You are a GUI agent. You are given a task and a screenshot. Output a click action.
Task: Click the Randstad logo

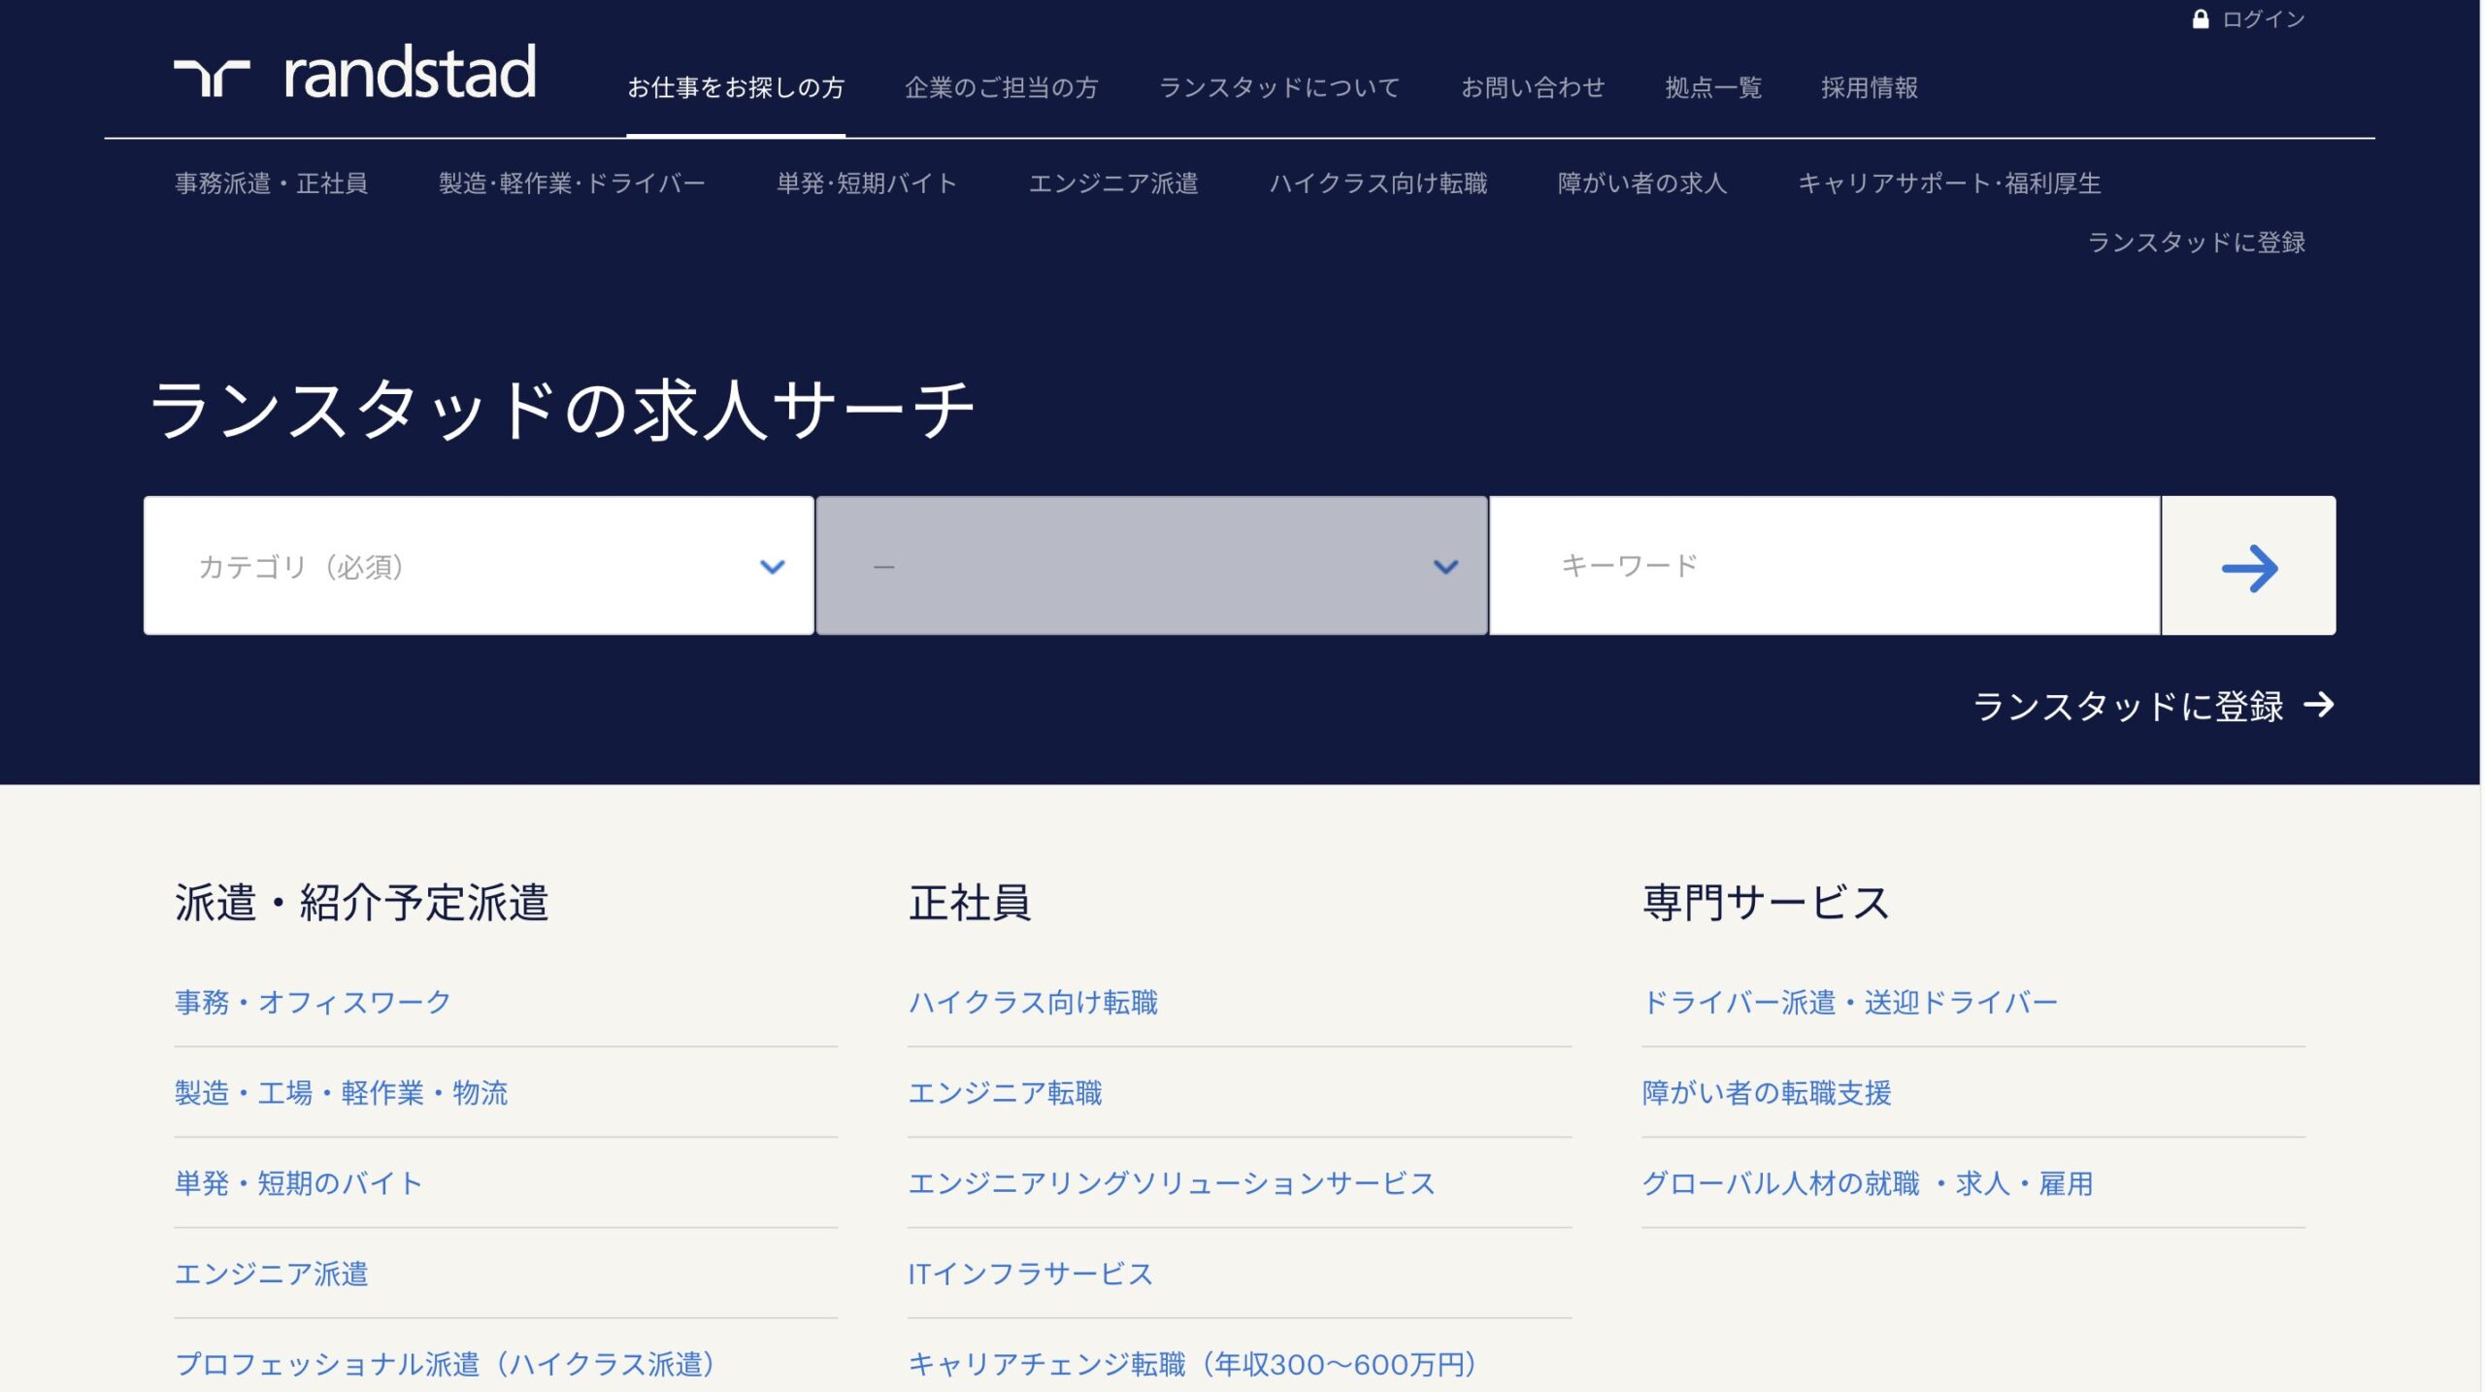pyautogui.click(x=354, y=74)
